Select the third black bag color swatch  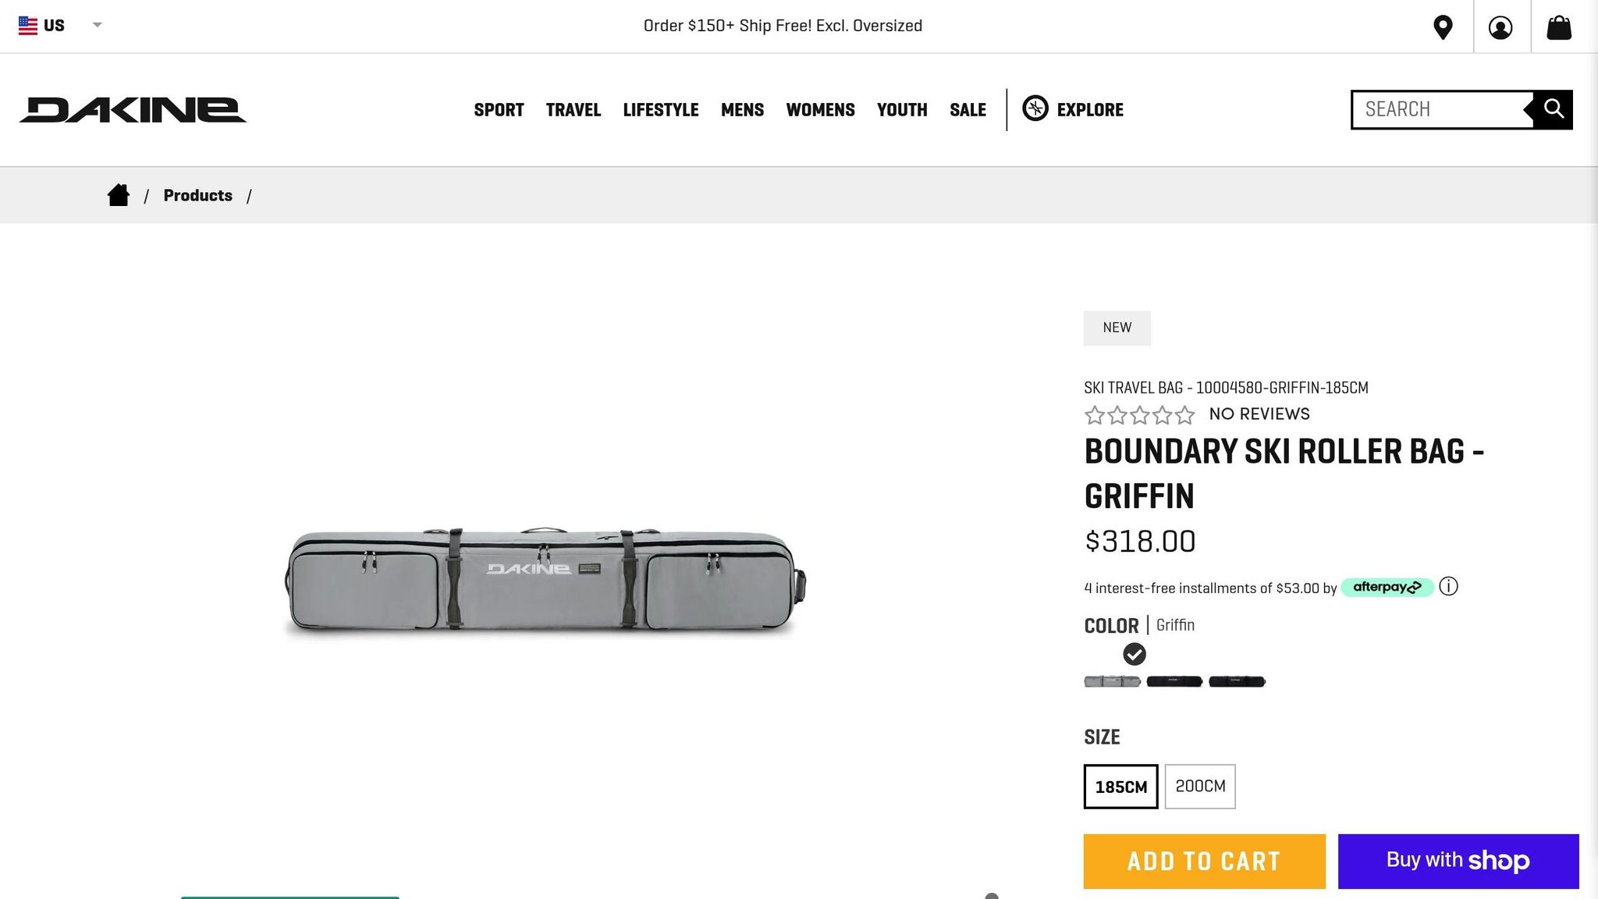[x=1237, y=681]
